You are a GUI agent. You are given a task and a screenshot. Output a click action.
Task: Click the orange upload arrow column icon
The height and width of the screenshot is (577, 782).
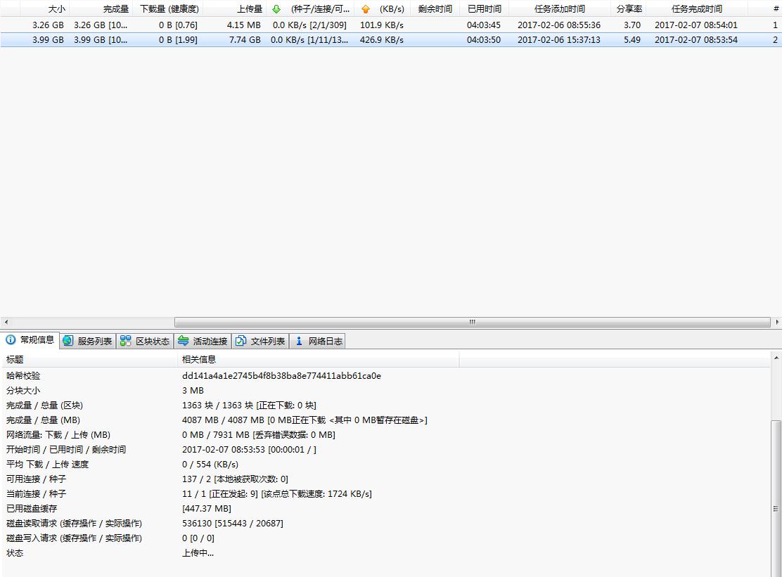(x=365, y=9)
